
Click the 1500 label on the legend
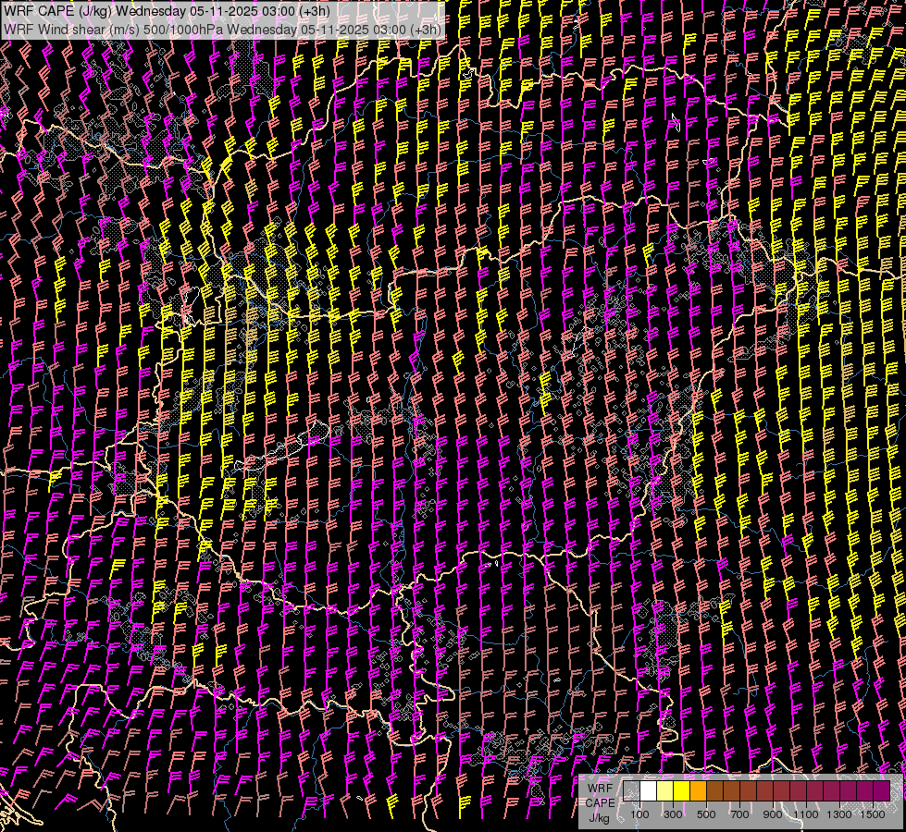pyautogui.click(x=873, y=814)
